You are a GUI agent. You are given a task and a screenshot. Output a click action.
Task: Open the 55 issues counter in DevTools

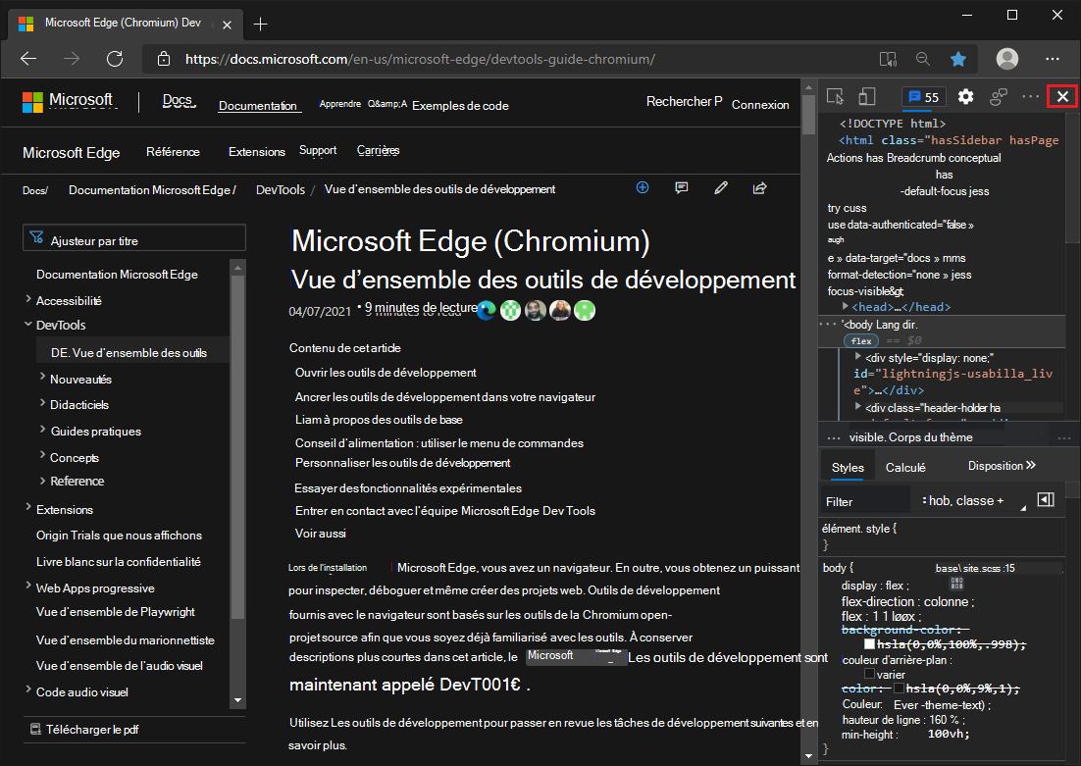[924, 97]
